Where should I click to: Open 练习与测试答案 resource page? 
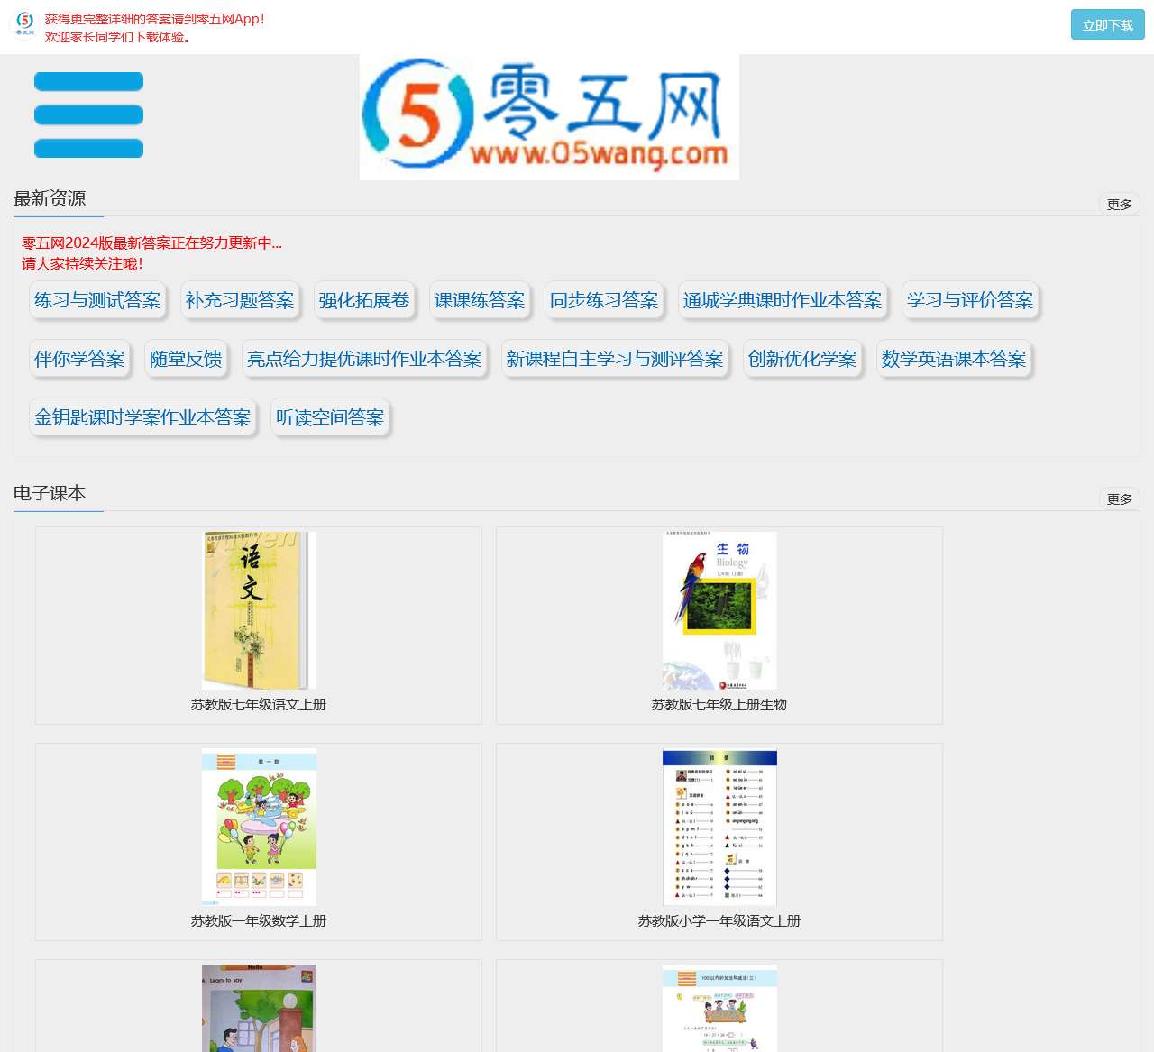point(97,301)
